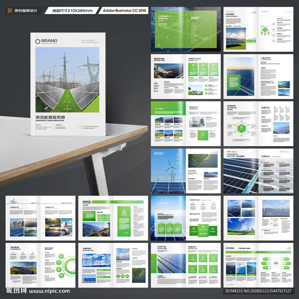Click the 'INSIDE' heading on the contents page
This screenshot has height=299, width=299.
[x=195, y=18]
